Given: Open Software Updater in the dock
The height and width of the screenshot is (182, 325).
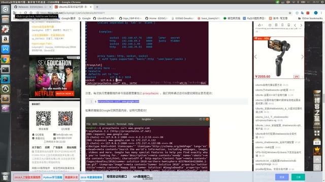Looking at the screenshot, I should [6, 89].
